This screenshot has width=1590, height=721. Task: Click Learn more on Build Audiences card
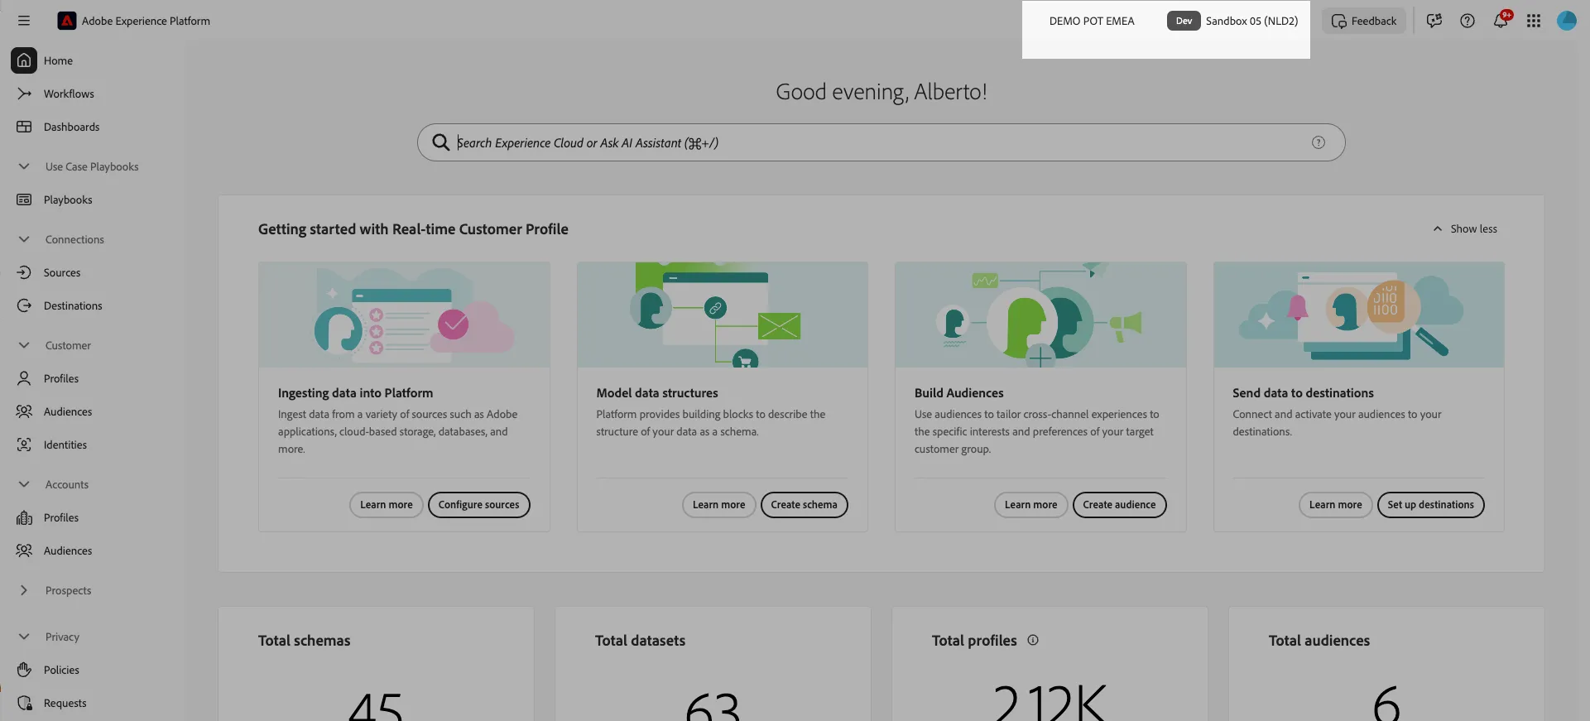[1031, 505]
